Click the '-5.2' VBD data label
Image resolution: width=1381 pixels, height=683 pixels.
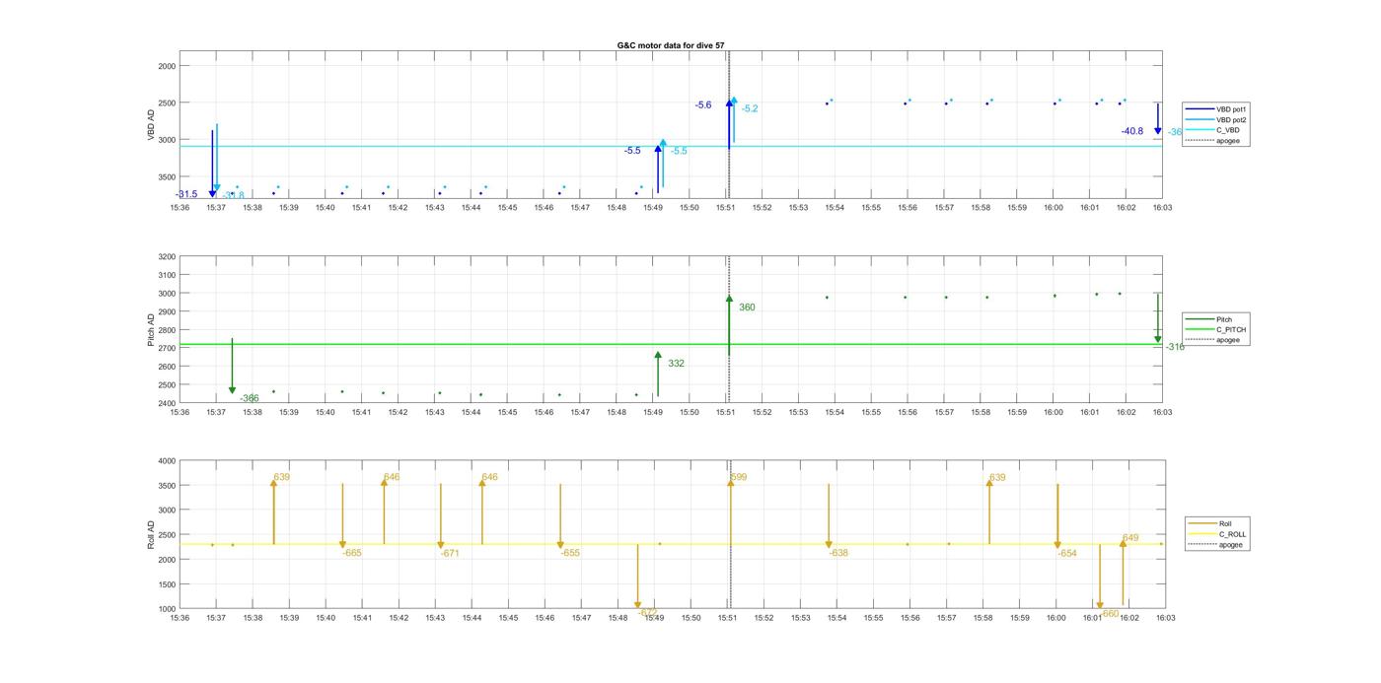click(x=750, y=108)
